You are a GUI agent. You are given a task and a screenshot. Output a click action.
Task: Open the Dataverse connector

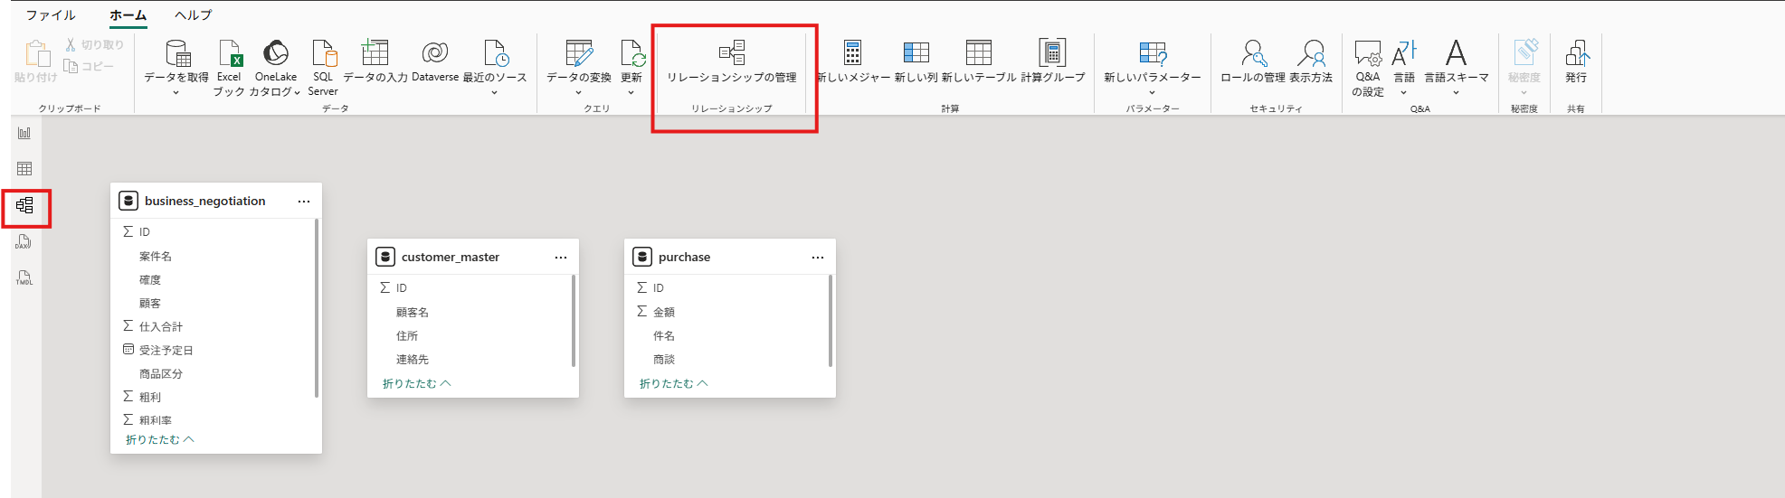[435, 61]
